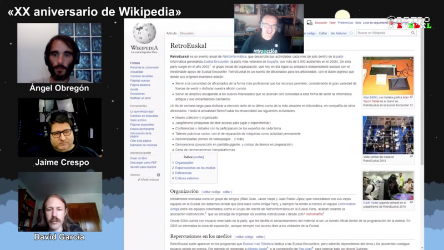This screenshot has width=444, height=250.
Task: Open Ayuda sidebar link
Action: pos(134,89)
